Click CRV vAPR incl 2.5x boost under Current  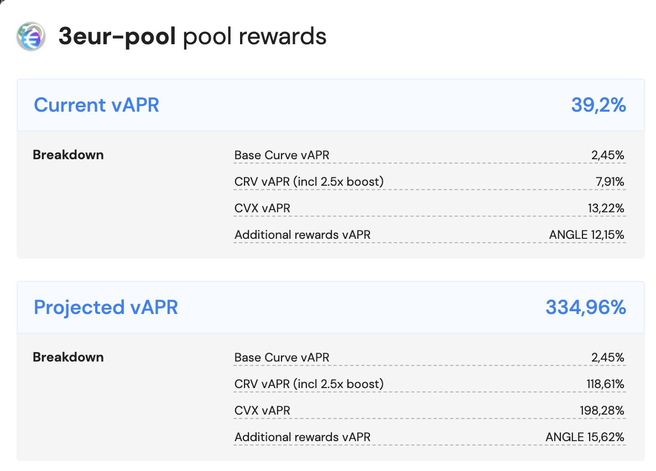[x=309, y=182]
